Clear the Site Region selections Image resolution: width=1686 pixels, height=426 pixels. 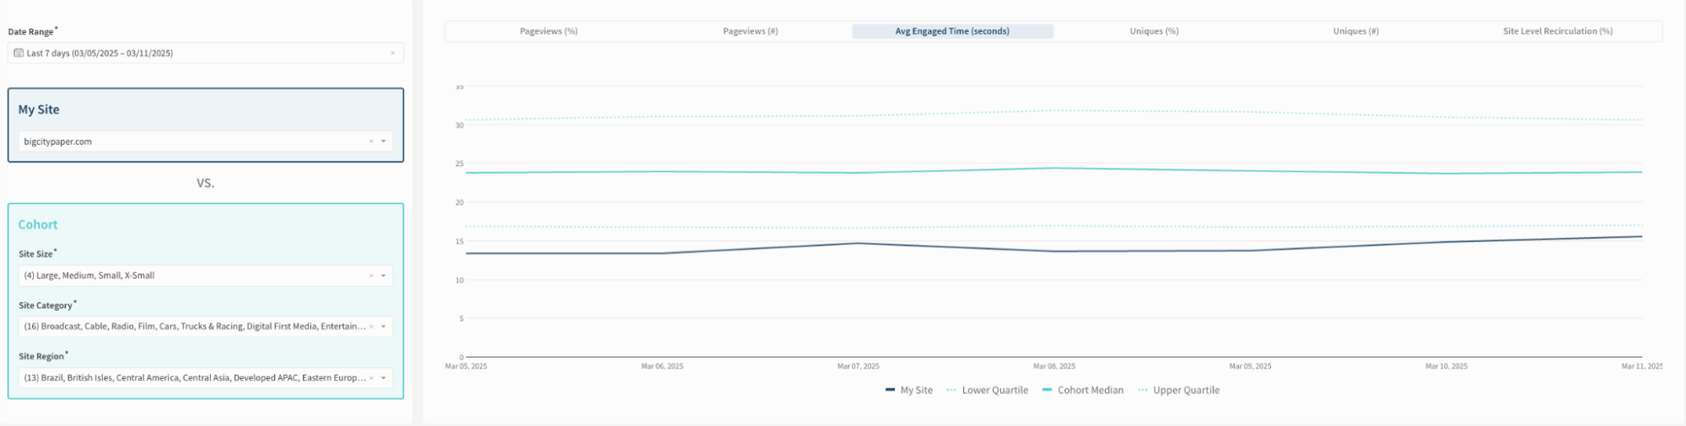click(371, 378)
